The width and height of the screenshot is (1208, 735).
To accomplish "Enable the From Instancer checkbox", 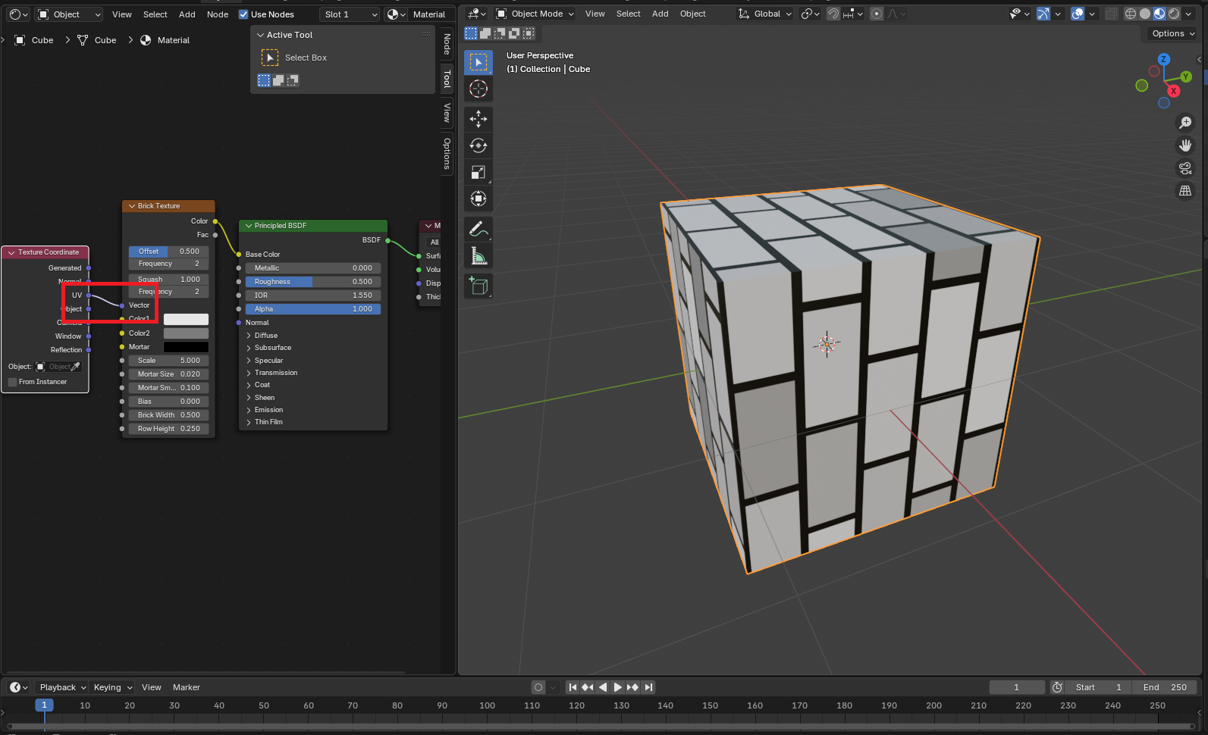I will (x=12, y=382).
